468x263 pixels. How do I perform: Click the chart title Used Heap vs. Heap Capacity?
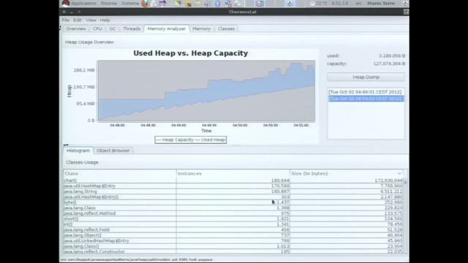[190, 53]
